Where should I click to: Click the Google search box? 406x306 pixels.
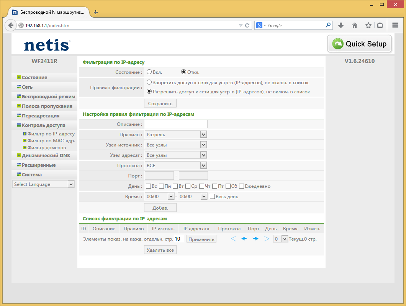click(x=295, y=25)
